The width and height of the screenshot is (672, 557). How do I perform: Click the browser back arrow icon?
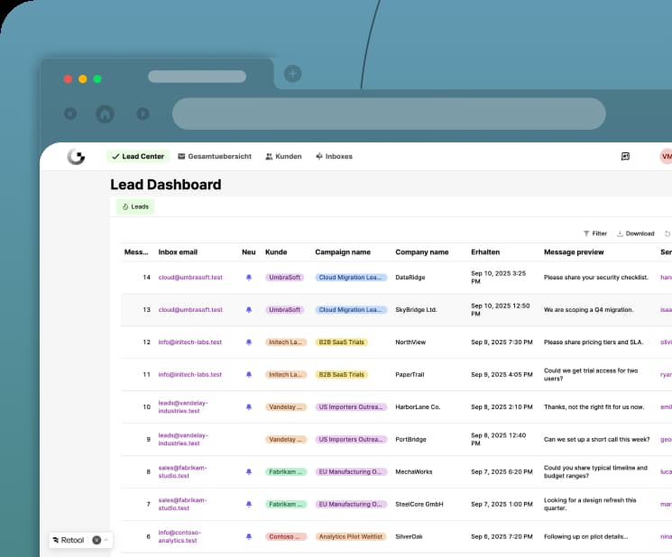(x=70, y=114)
